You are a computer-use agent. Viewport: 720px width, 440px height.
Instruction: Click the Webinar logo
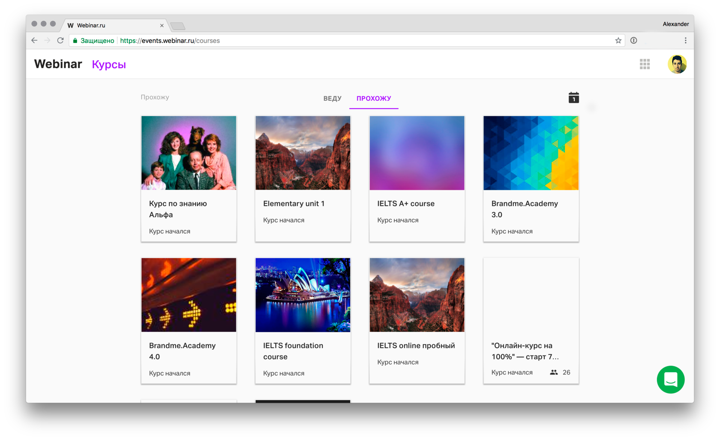(x=58, y=64)
